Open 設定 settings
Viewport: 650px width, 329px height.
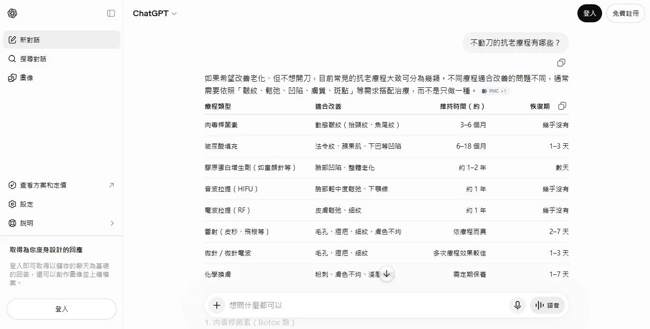coord(62,204)
